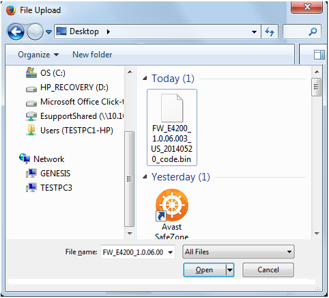The height and width of the screenshot is (298, 329).
Task: Click New folder in the toolbar
Action: tap(92, 55)
